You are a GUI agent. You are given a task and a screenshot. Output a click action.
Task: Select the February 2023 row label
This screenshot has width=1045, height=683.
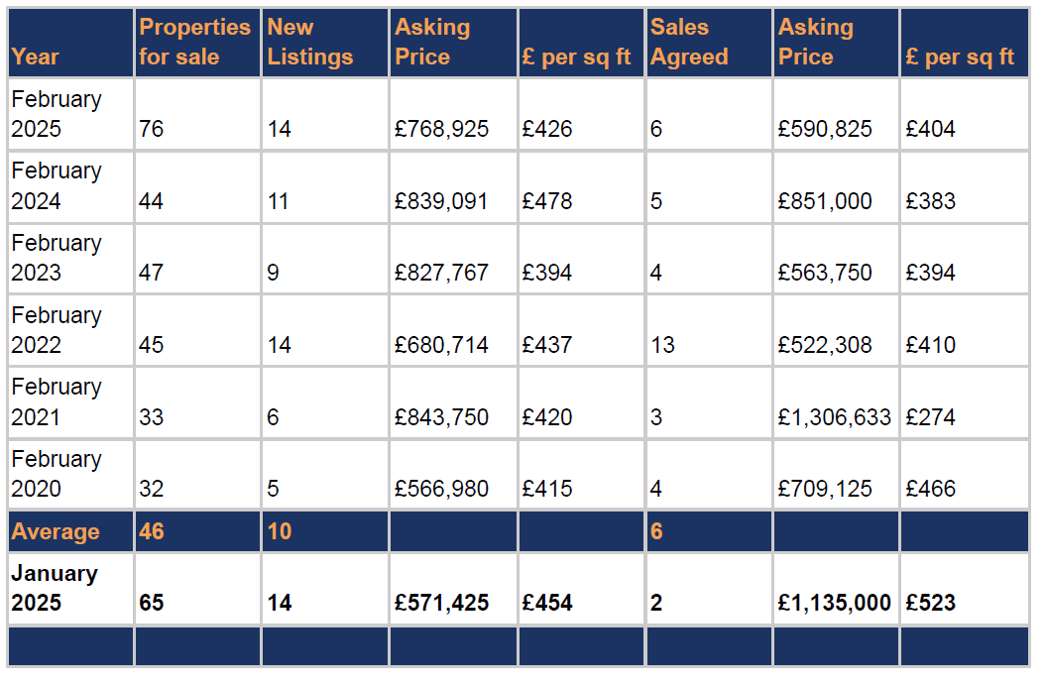coord(57,258)
